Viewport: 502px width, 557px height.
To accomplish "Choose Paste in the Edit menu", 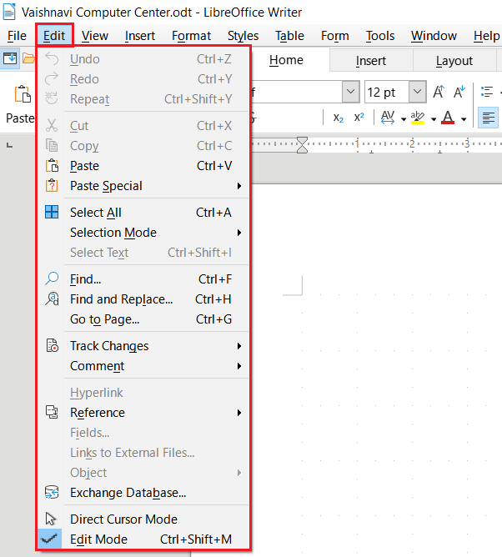I will point(143,166).
